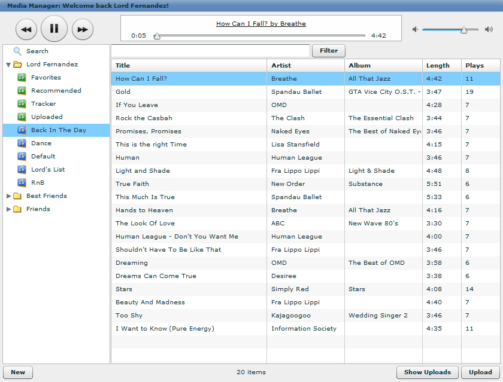The width and height of the screenshot is (503, 382).
Task: Select I Want to Know (Pure Energy)
Action: click(x=165, y=329)
